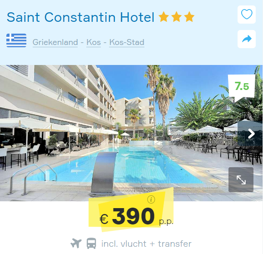Click the bus transfer icon

[x=91, y=243]
